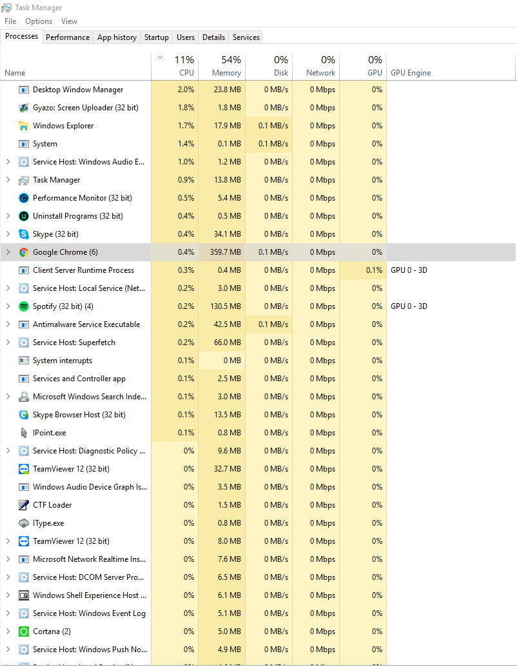Click the CTF Loader pen icon

(24, 505)
